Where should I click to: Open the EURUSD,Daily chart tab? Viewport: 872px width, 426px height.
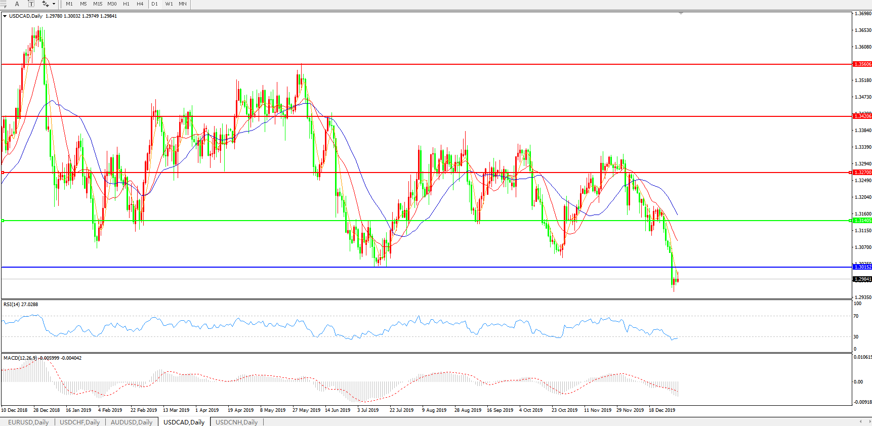28,422
